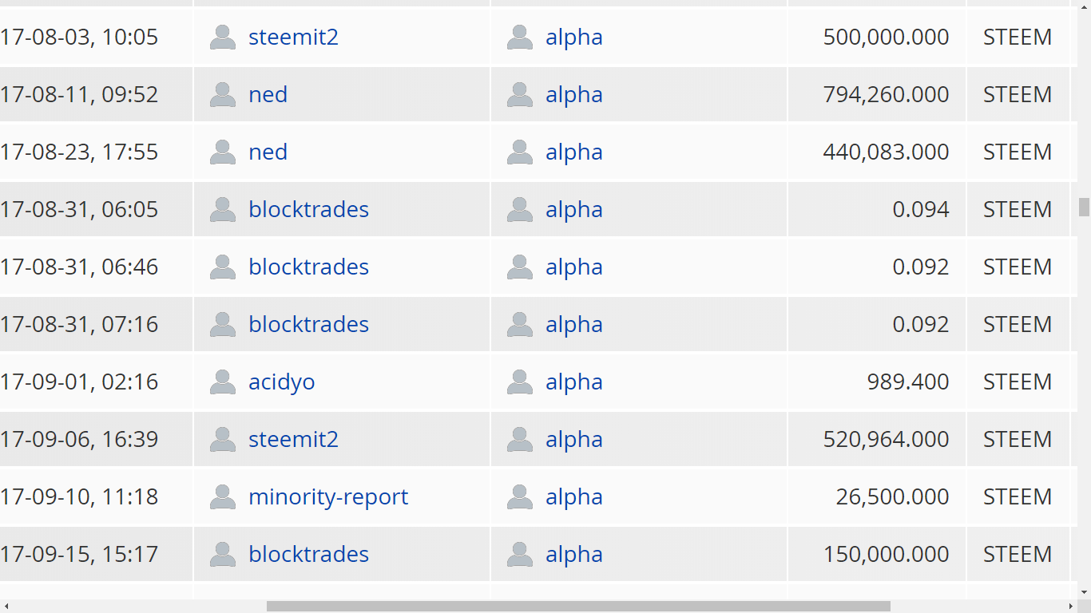Viewport: 1091px width, 613px height.
Task: Click the 794,260.000 amount cell
Action: (x=886, y=94)
